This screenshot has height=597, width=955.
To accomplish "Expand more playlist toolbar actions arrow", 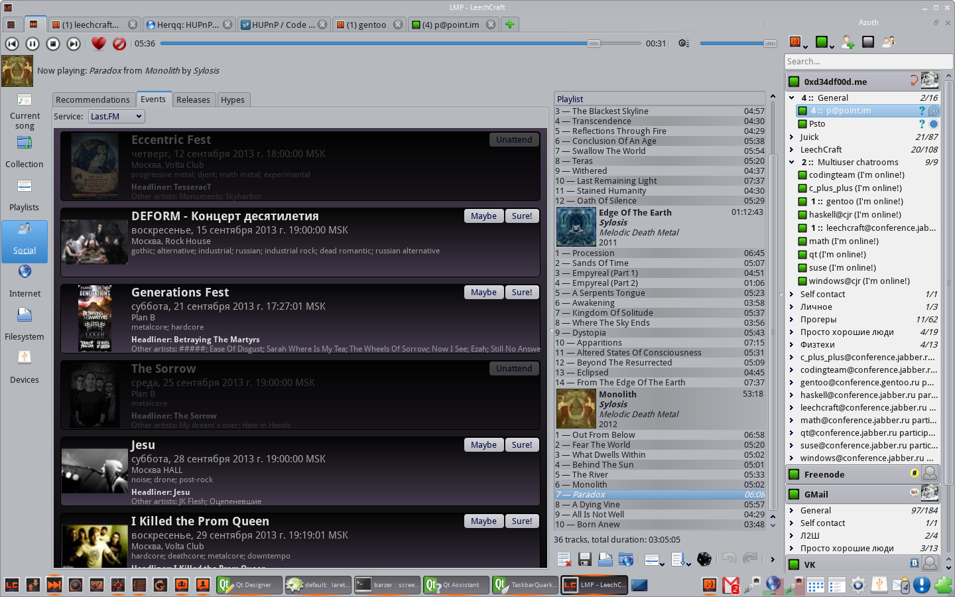I will pos(772,560).
